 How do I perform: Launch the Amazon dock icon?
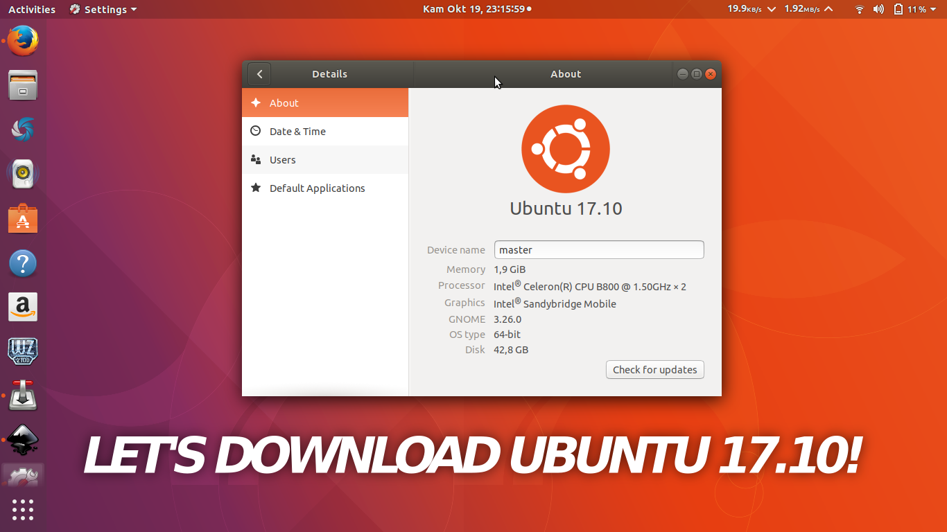point(23,307)
